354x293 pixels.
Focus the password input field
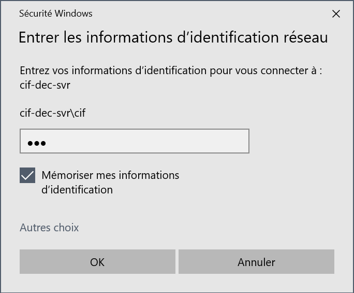pos(135,142)
